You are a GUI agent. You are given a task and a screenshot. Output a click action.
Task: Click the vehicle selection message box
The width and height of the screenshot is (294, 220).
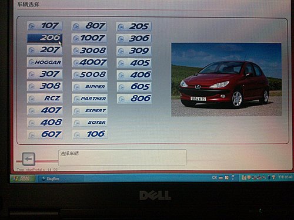coord(122,158)
